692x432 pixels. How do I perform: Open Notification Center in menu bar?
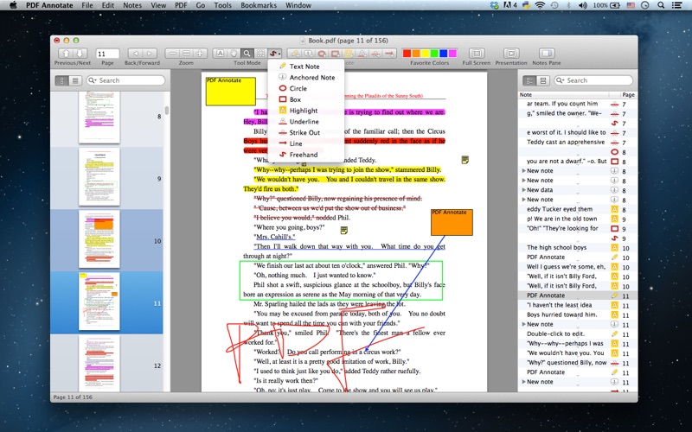tap(676, 5)
